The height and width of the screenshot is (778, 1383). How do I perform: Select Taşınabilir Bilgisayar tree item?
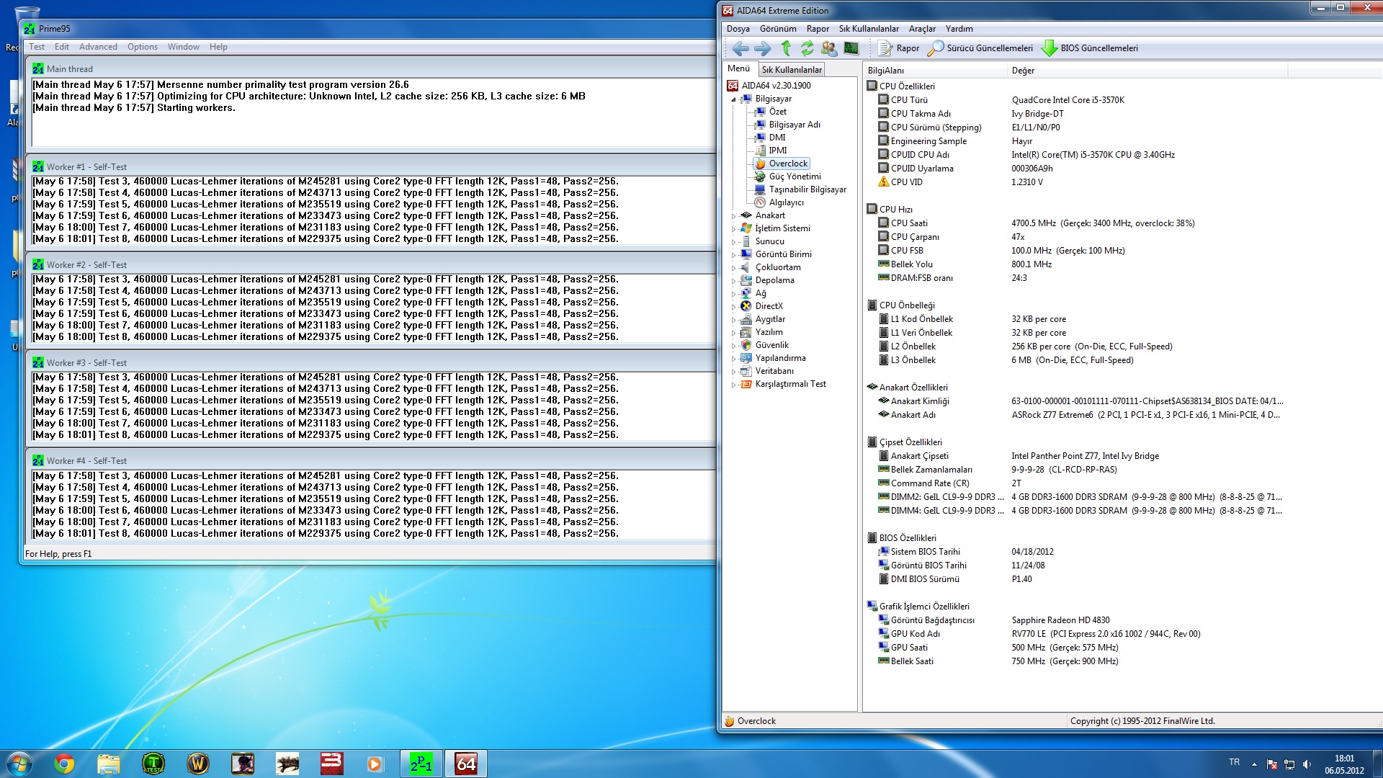pos(807,189)
